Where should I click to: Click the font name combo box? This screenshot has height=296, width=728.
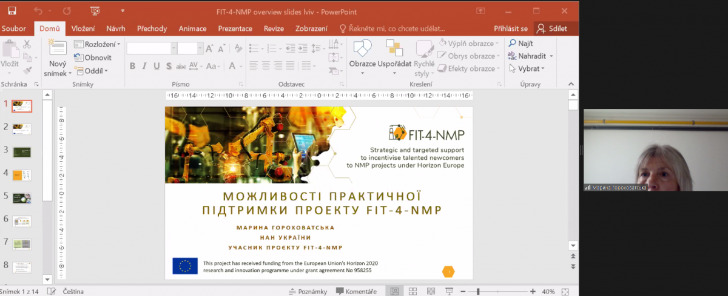[151, 48]
